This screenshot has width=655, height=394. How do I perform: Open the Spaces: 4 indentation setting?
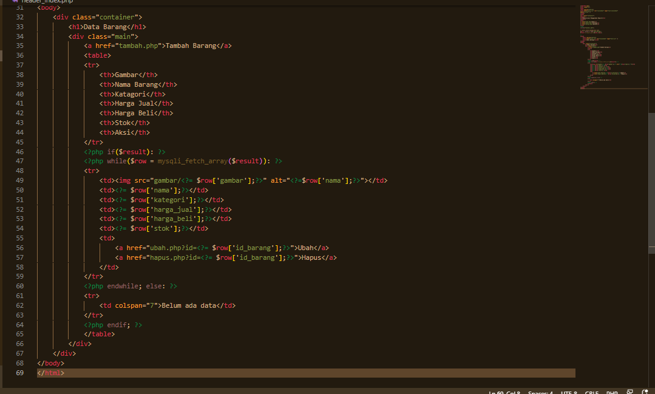540,392
